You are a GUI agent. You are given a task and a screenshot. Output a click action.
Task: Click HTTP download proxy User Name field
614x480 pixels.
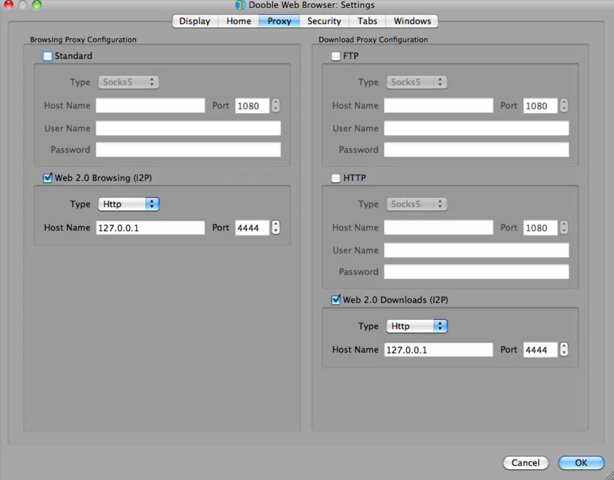(477, 251)
